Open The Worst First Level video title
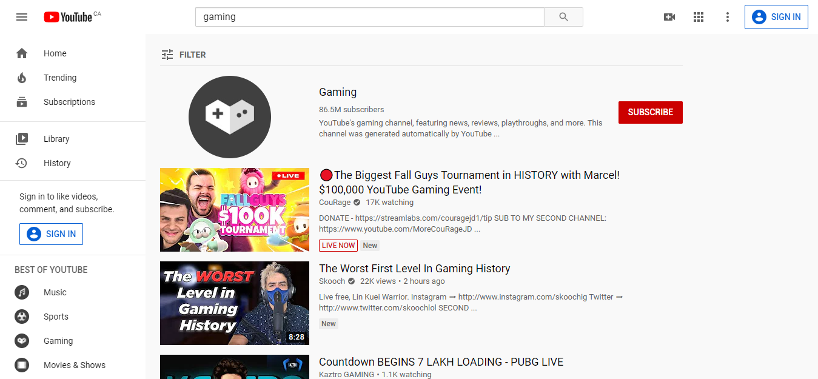Image resolution: width=818 pixels, height=379 pixels. click(415, 269)
